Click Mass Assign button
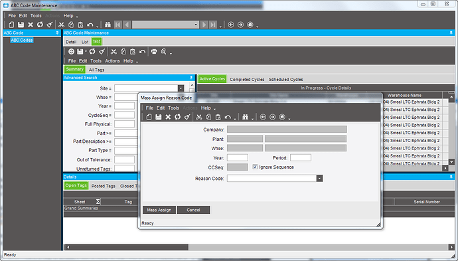Viewport: 458px width, 261px height. coord(159,210)
